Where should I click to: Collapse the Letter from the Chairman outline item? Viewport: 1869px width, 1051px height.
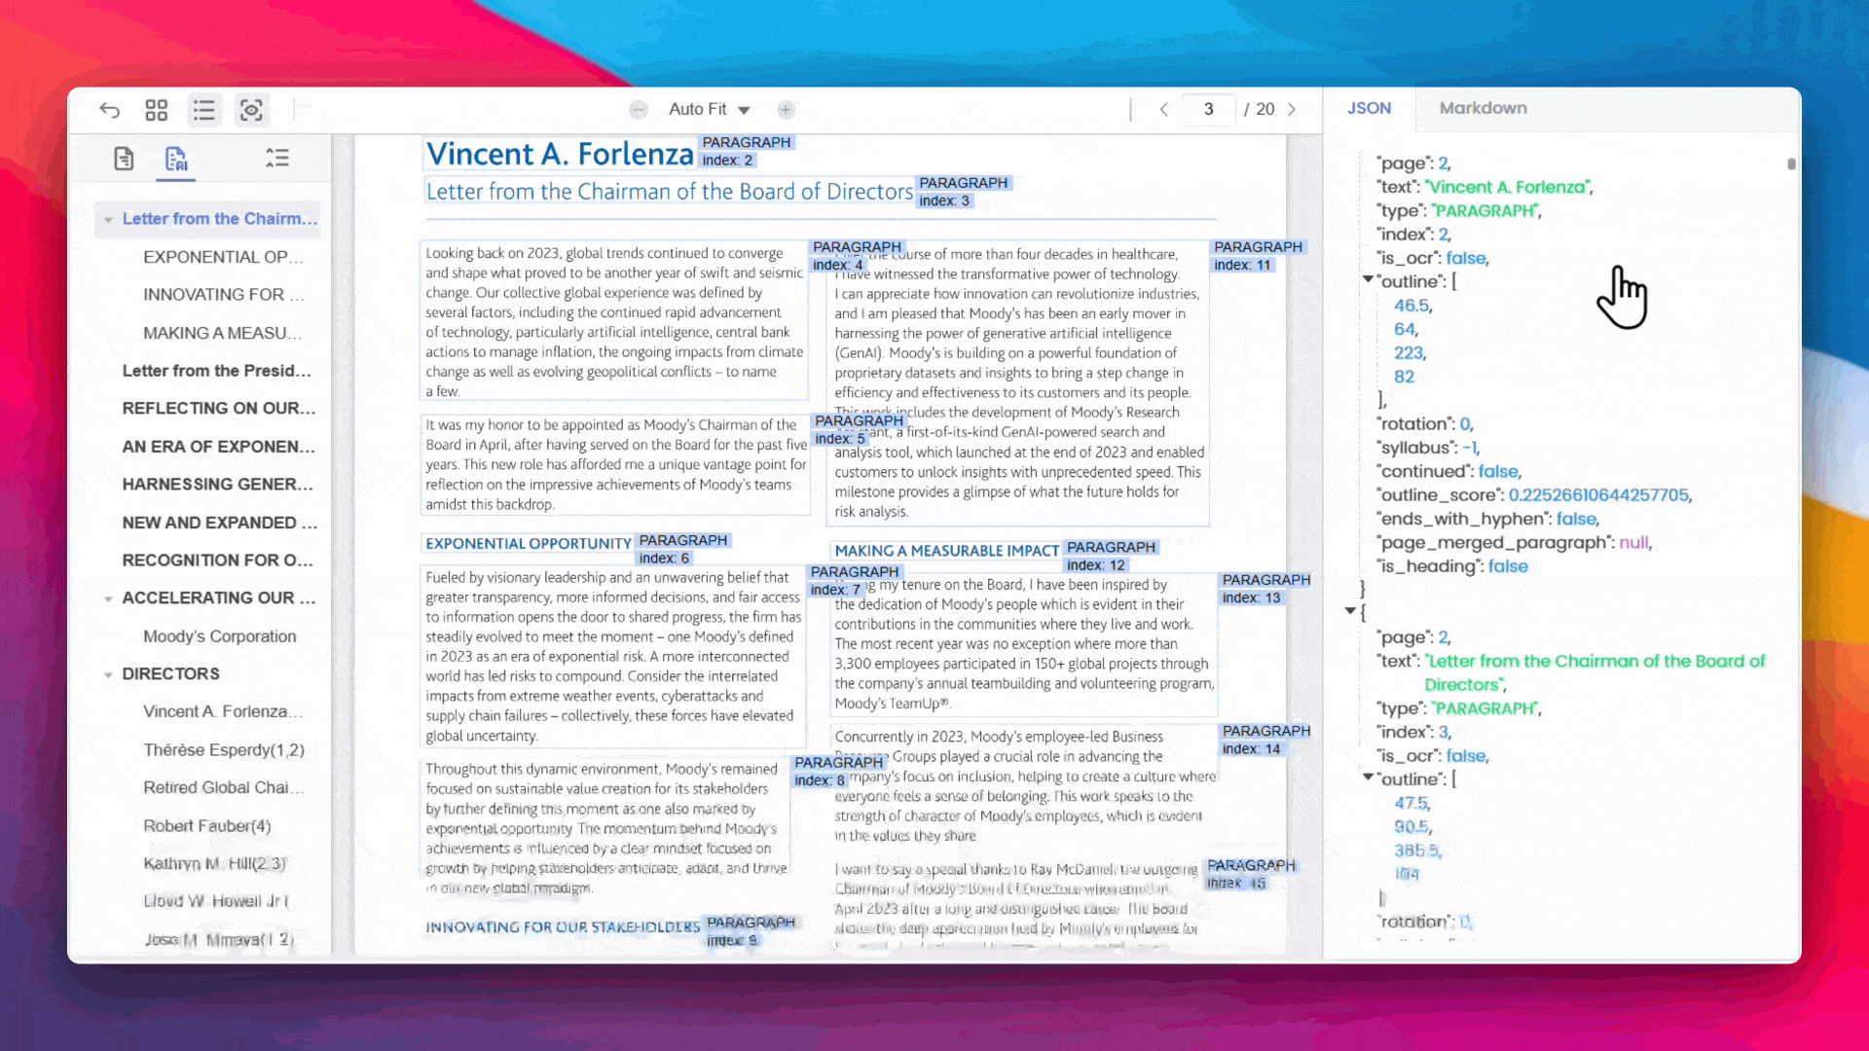coord(108,220)
